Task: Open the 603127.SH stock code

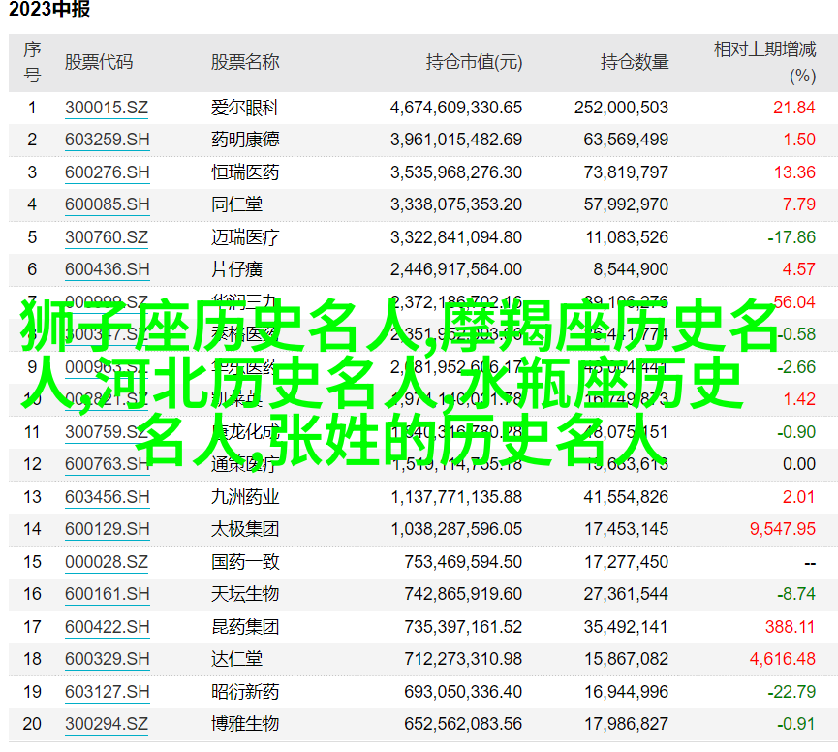Action: (x=108, y=692)
